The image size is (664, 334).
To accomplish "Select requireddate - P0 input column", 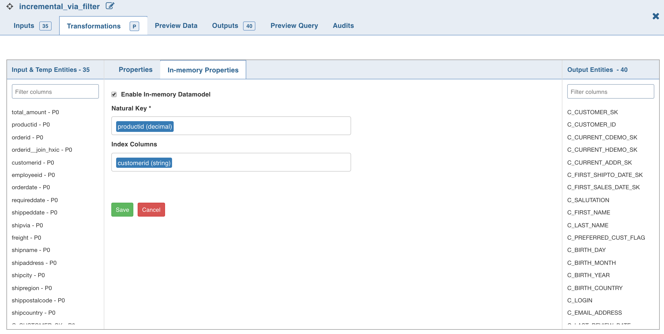I will click(35, 200).
